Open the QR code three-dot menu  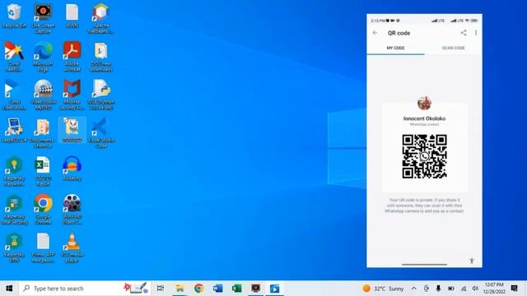(476, 33)
